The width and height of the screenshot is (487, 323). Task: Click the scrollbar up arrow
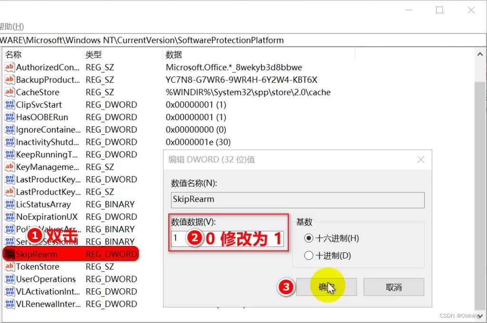(x=480, y=54)
